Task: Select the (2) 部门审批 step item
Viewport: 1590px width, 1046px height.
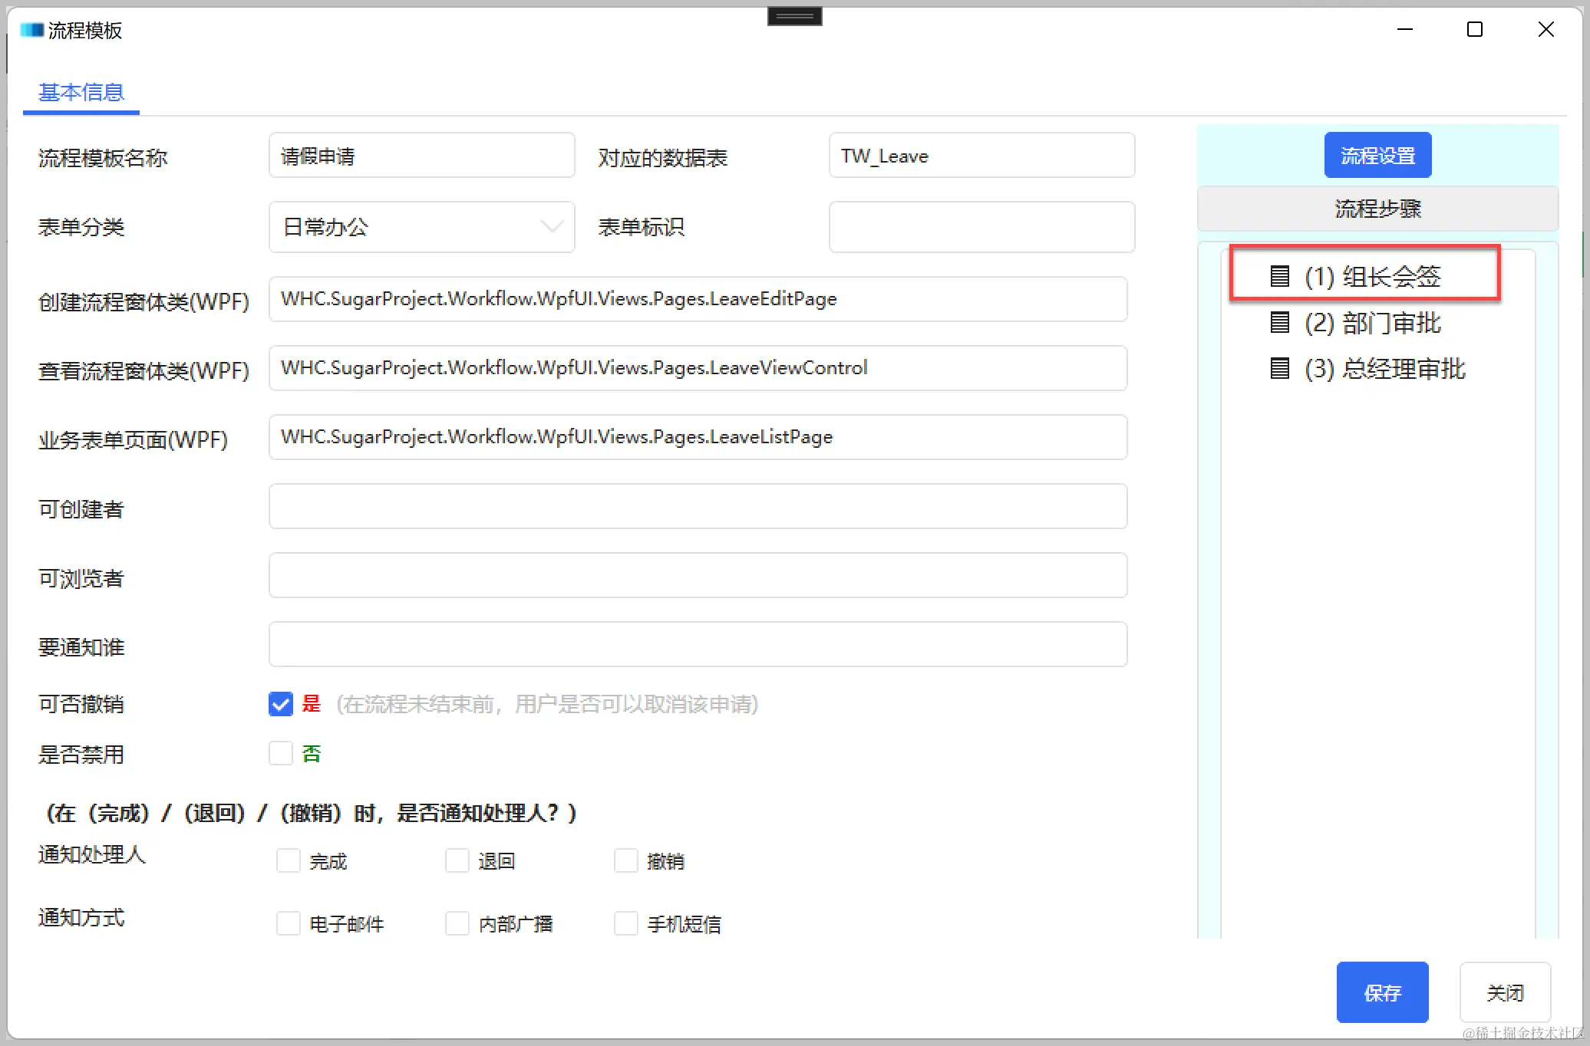Action: 1372,323
